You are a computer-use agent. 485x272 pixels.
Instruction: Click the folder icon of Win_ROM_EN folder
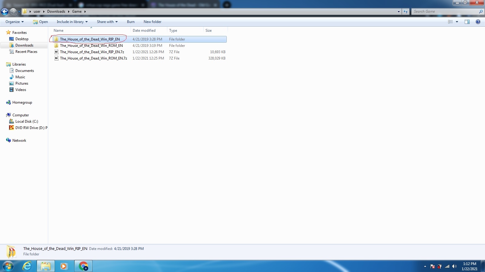coord(56,46)
